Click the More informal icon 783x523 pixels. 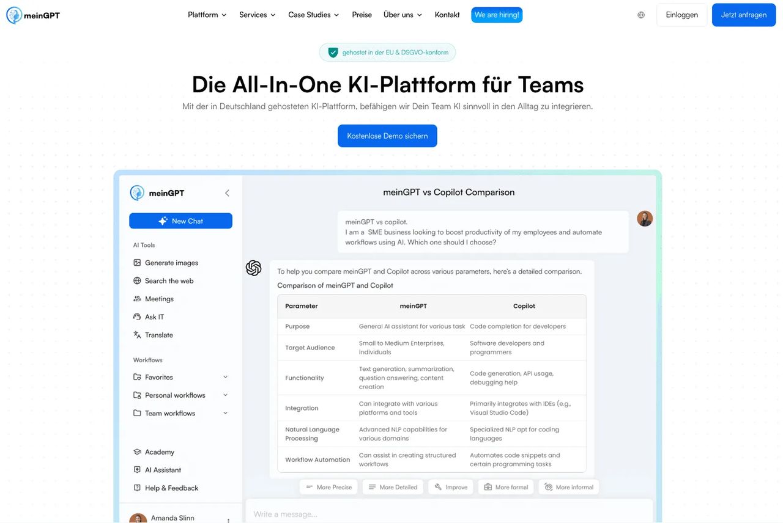(549, 488)
